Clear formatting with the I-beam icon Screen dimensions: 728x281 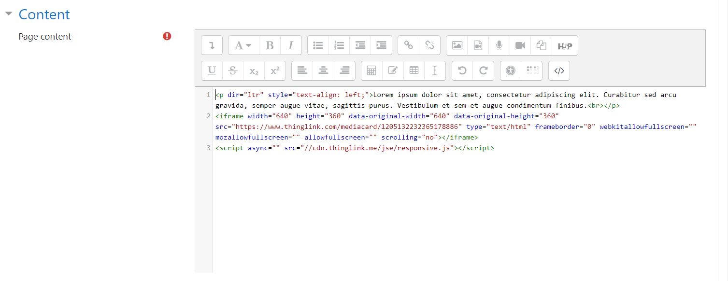click(435, 70)
